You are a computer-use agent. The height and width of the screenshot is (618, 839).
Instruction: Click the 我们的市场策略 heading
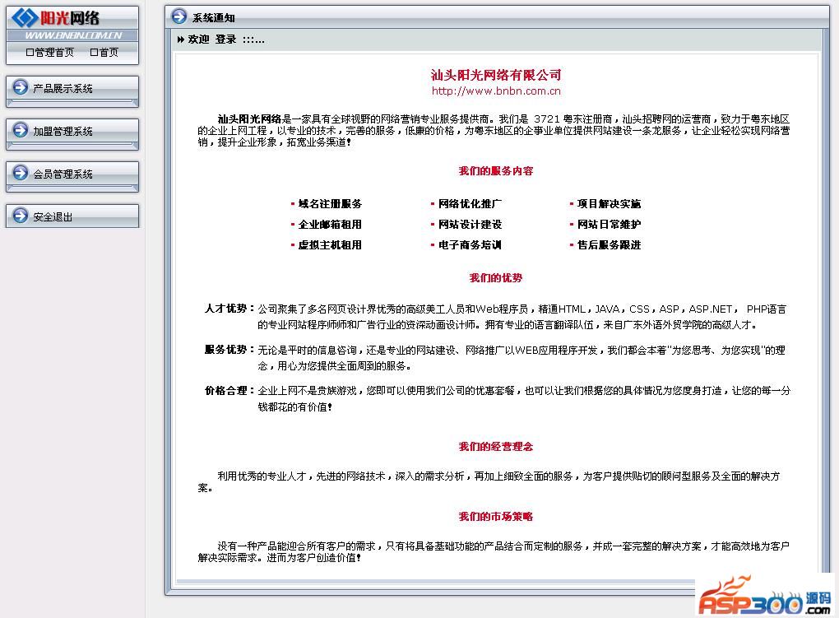click(496, 516)
